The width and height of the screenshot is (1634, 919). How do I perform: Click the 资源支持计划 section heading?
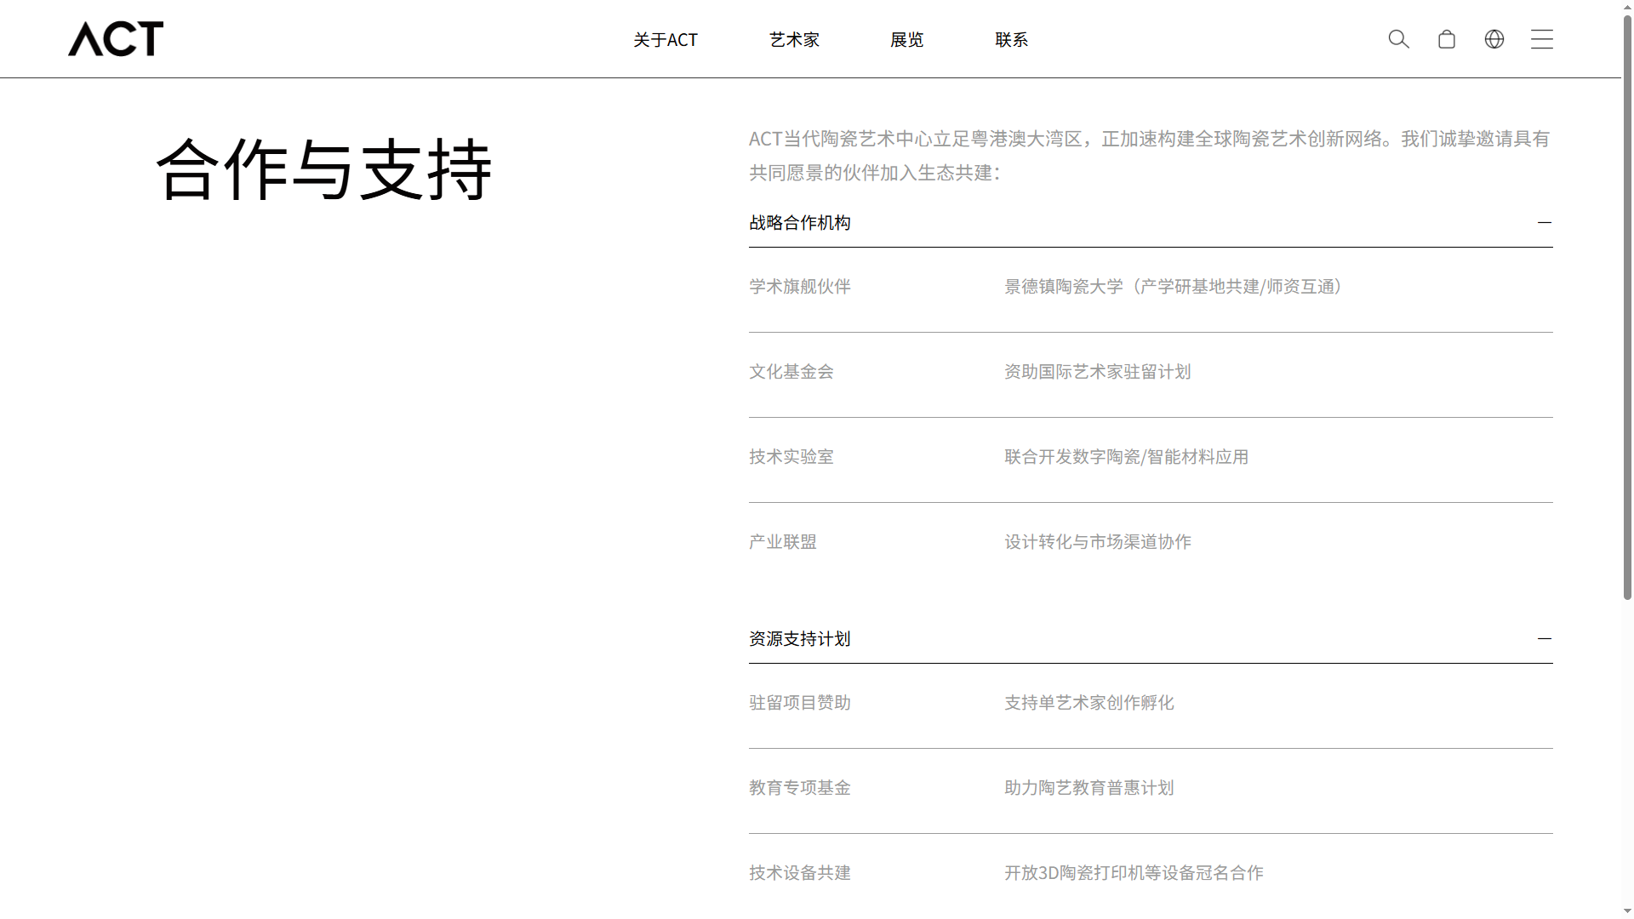[x=800, y=639]
